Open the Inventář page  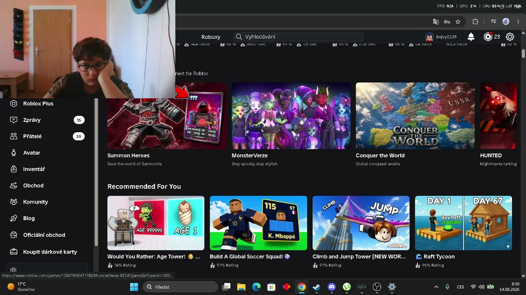34,169
